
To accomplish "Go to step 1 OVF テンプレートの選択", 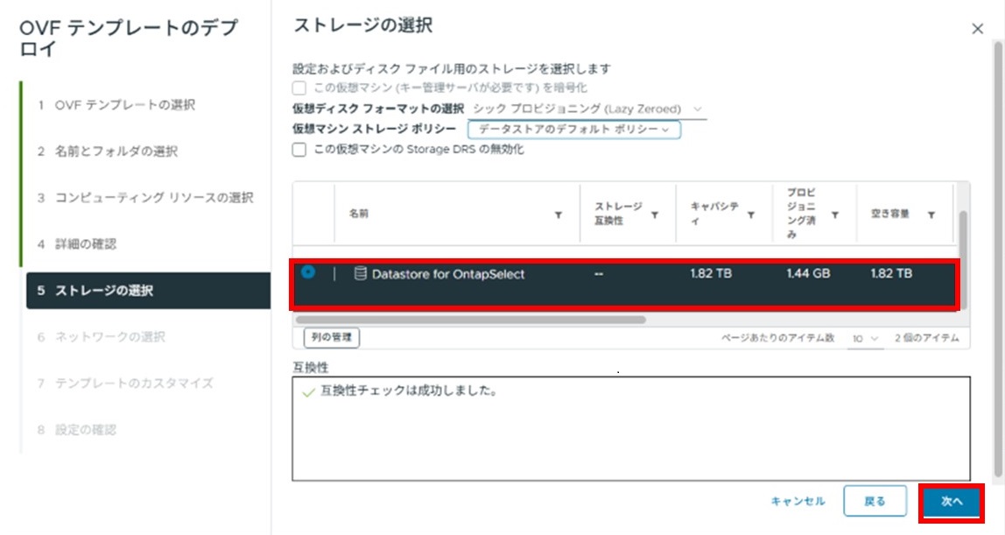I will tap(124, 105).
